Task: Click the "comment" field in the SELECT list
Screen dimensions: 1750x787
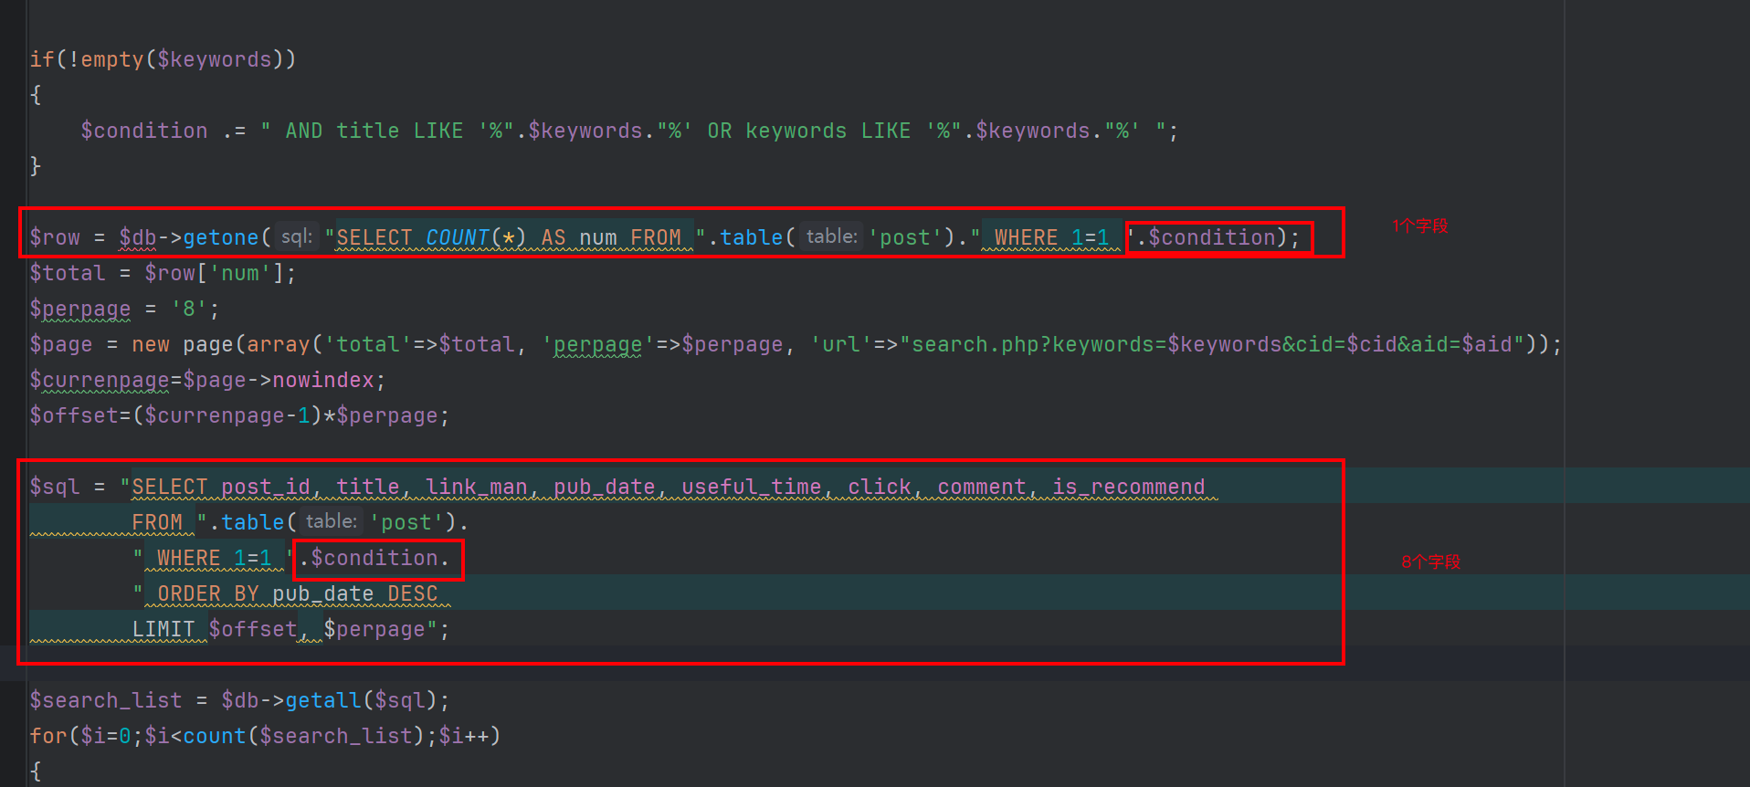Action: tap(982, 487)
